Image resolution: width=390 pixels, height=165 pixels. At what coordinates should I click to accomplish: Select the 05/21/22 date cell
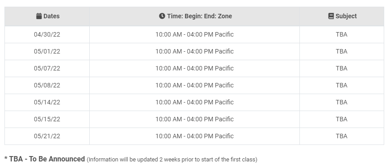[x=47, y=136]
